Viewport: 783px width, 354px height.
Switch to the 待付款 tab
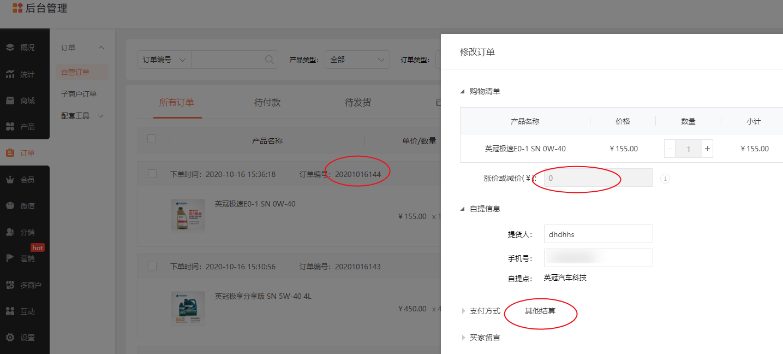click(267, 102)
